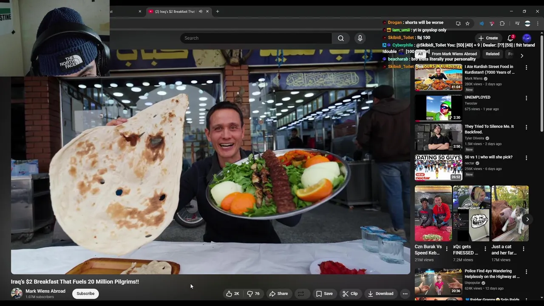Open Chrome profile avatar in toolbar
Viewport: 544px width, 306px height.
click(527, 23)
